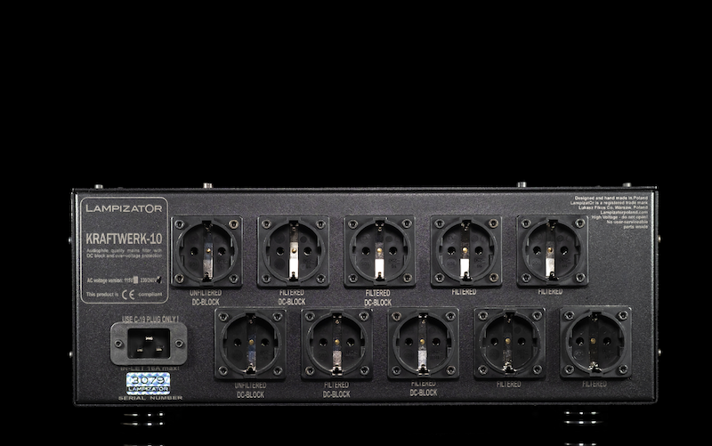Click the 'SERIAL NUMBER' caption
This screenshot has height=446, width=712.
(150, 398)
